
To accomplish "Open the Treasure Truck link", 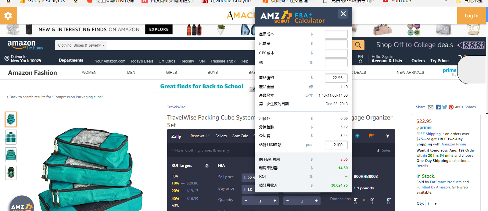I will click(223, 61).
